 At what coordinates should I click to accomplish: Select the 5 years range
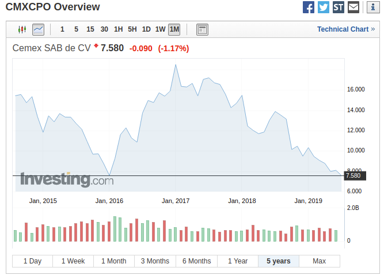point(279,261)
